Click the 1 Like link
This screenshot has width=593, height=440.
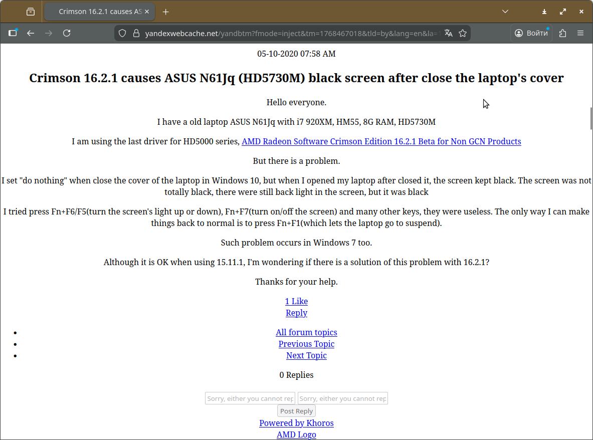click(297, 301)
